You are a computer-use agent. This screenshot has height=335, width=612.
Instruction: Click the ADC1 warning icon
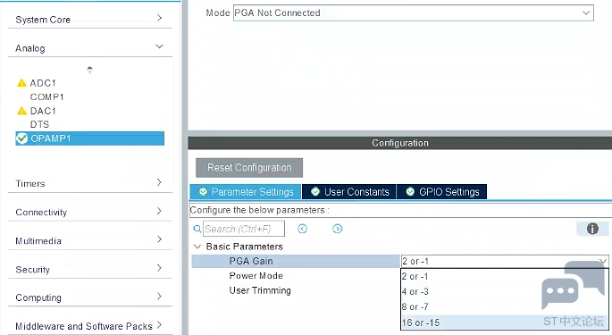[x=21, y=83]
